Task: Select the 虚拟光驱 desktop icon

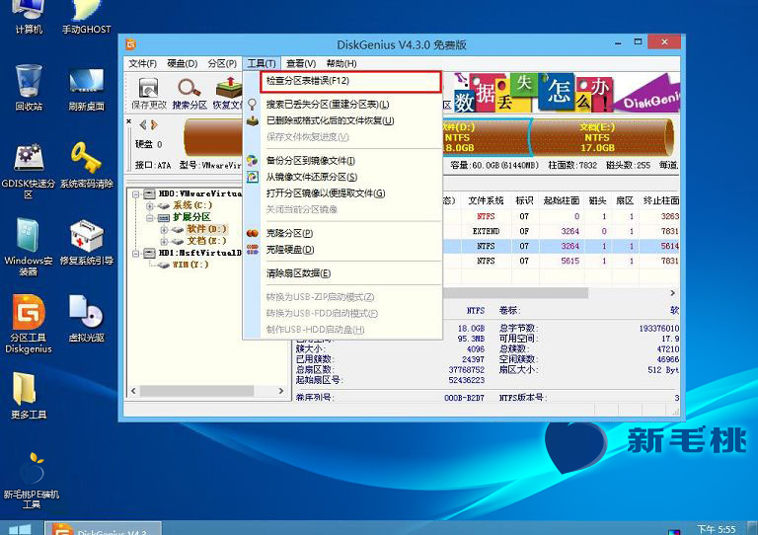Action: [x=86, y=319]
